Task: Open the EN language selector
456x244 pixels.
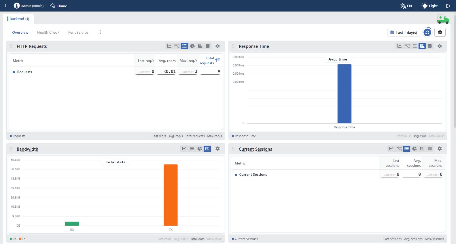Action: [x=406, y=6]
